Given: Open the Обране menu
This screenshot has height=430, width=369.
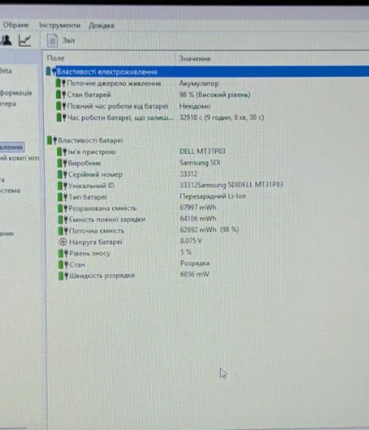Looking at the screenshot, I should (16, 25).
